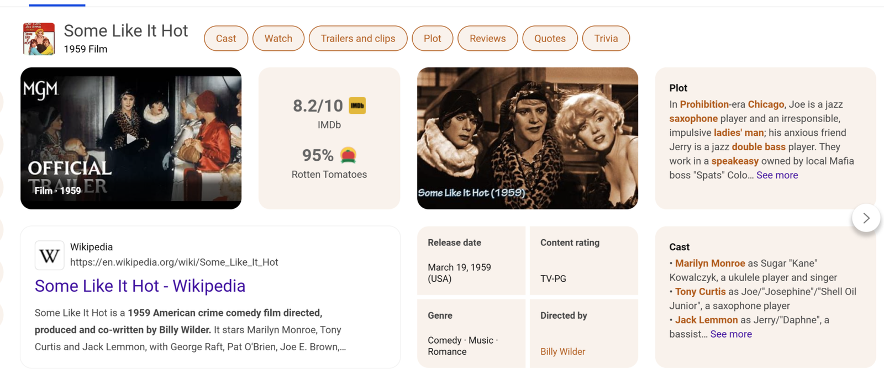Open the Some Like It Hot - Wikipedia link
The width and height of the screenshot is (884, 374).
pos(140,286)
